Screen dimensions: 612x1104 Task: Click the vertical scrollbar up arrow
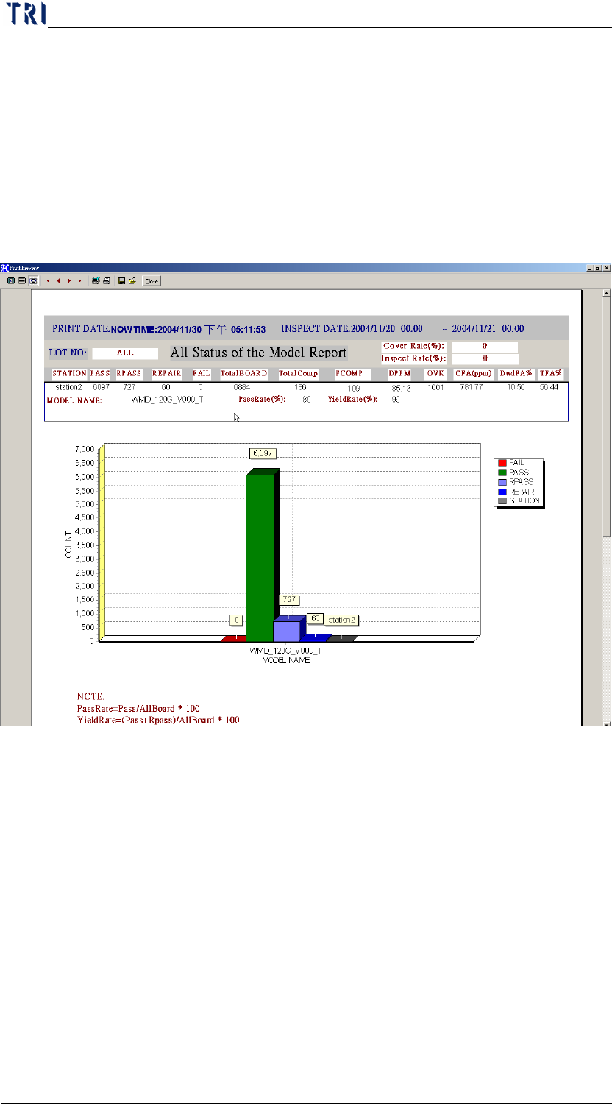point(606,293)
